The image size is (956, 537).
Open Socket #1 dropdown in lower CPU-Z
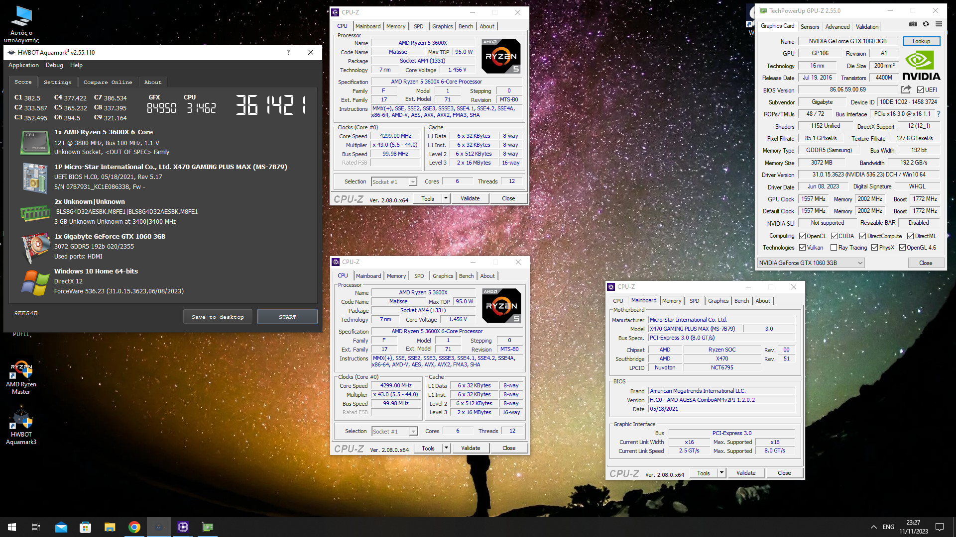(394, 432)
